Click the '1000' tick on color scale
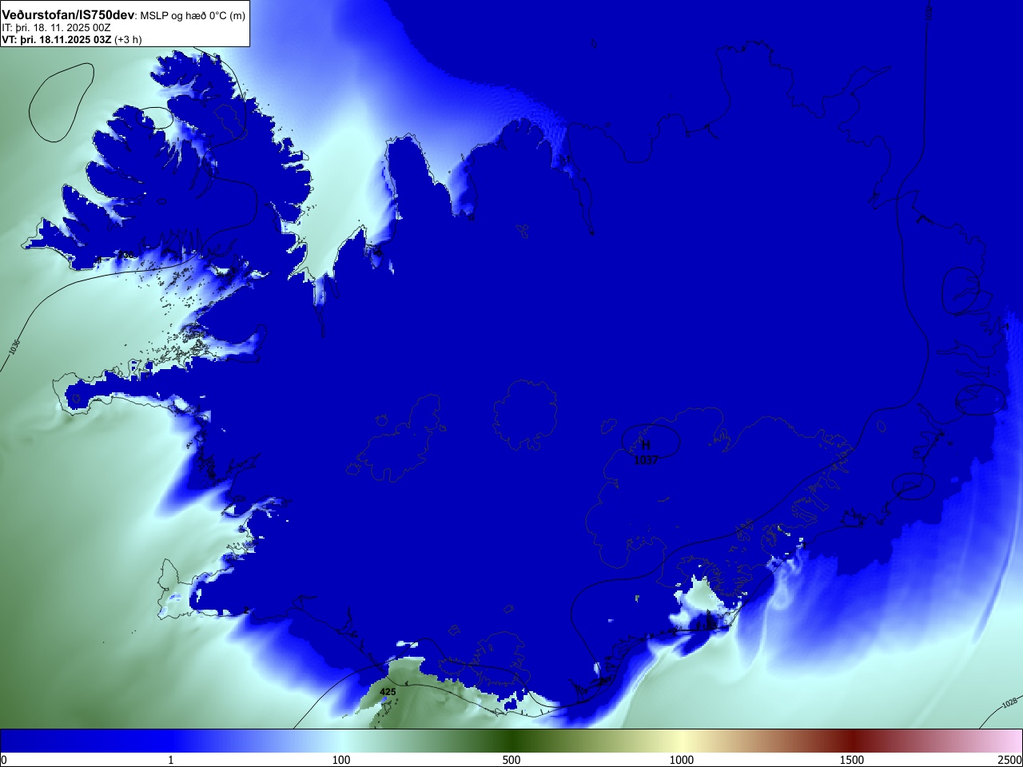The image size is (1023, 767). [682, 760]
